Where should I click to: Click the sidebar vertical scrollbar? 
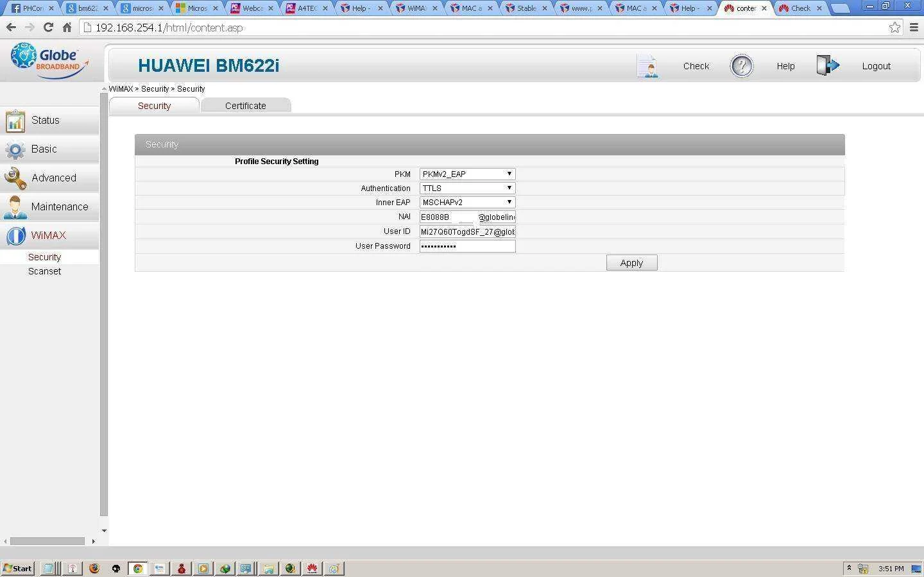[x=104, y=305]
